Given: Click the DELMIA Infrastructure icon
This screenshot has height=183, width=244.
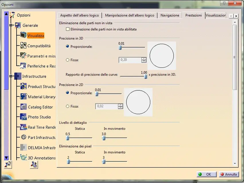Looking at the screenshot, I should [x=24, y=148].
